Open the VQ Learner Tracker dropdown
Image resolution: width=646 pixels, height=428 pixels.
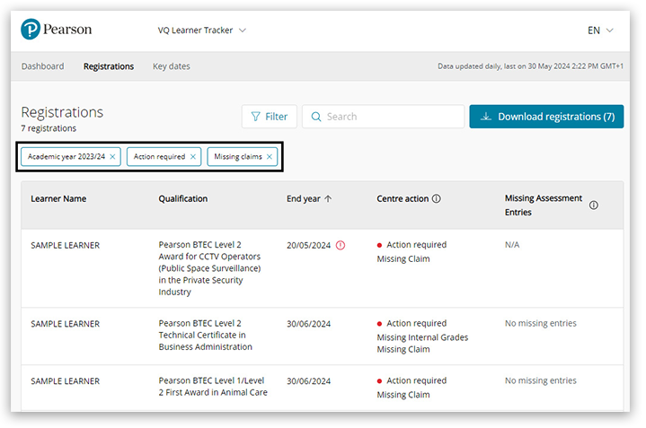(x=201, y=31)
